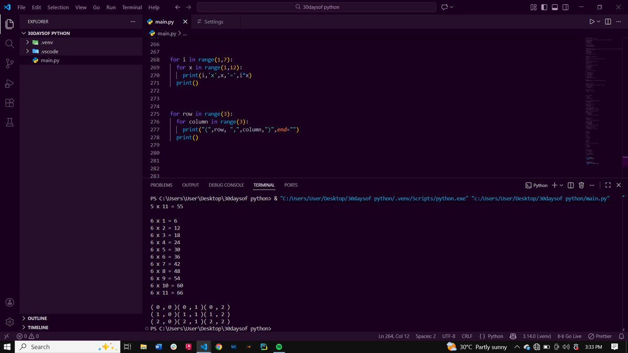Open the remote window indicator in status bar
The width and height of the screenshot is (628, 353).
6,336
